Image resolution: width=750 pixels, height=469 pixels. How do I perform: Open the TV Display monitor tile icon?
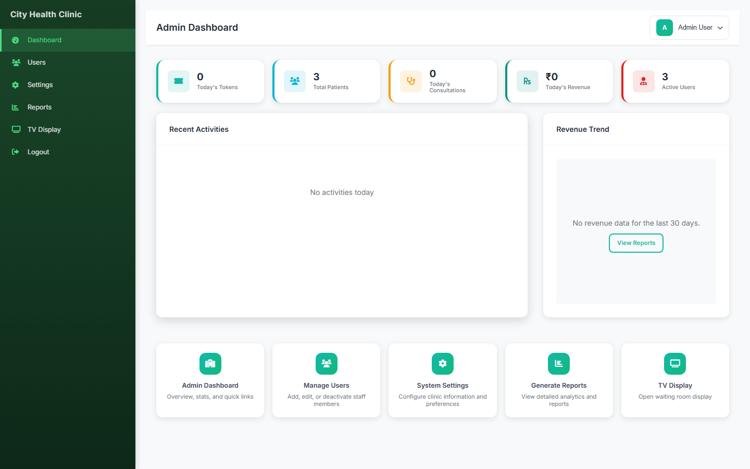tap(675, 364)
